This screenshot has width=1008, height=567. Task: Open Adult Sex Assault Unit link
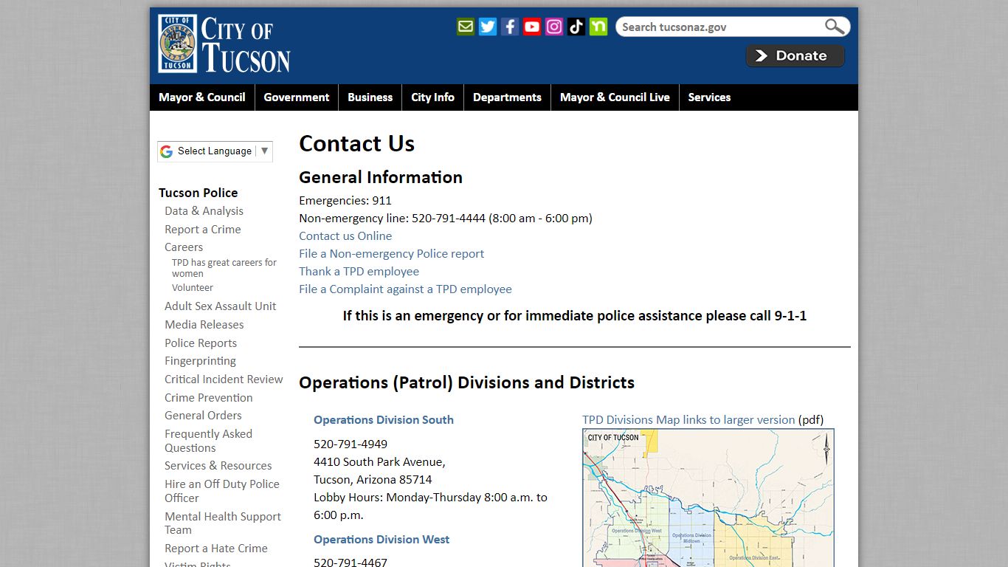pyautogui.click(x=221, y=306)
